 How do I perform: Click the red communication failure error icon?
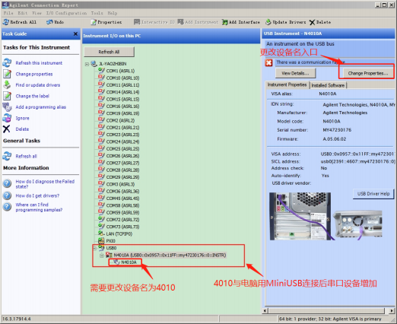268,62
